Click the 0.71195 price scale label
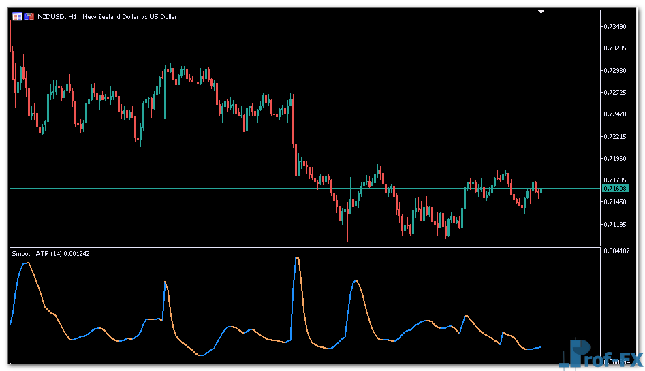 tap(616, 224)
